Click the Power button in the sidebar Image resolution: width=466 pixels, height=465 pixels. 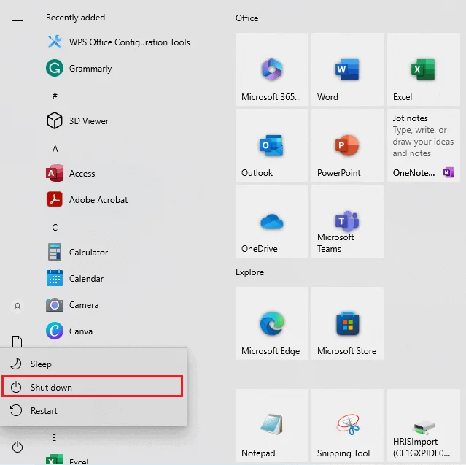[18, 447]
